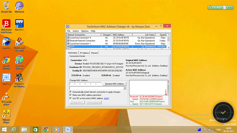Uncheck the Bluetooth Network Connection checkbox
The height and width of the screenshot is (133, 237).
pyautogui.click(x=68, y=41)
